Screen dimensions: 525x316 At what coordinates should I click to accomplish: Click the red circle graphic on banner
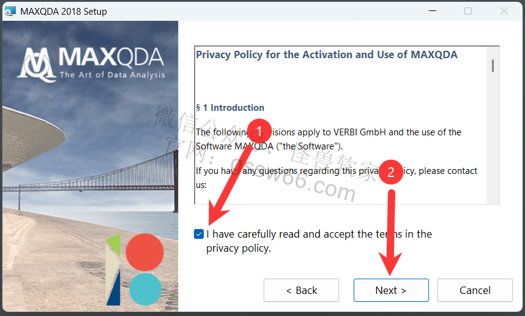click(x=144, y=252)
